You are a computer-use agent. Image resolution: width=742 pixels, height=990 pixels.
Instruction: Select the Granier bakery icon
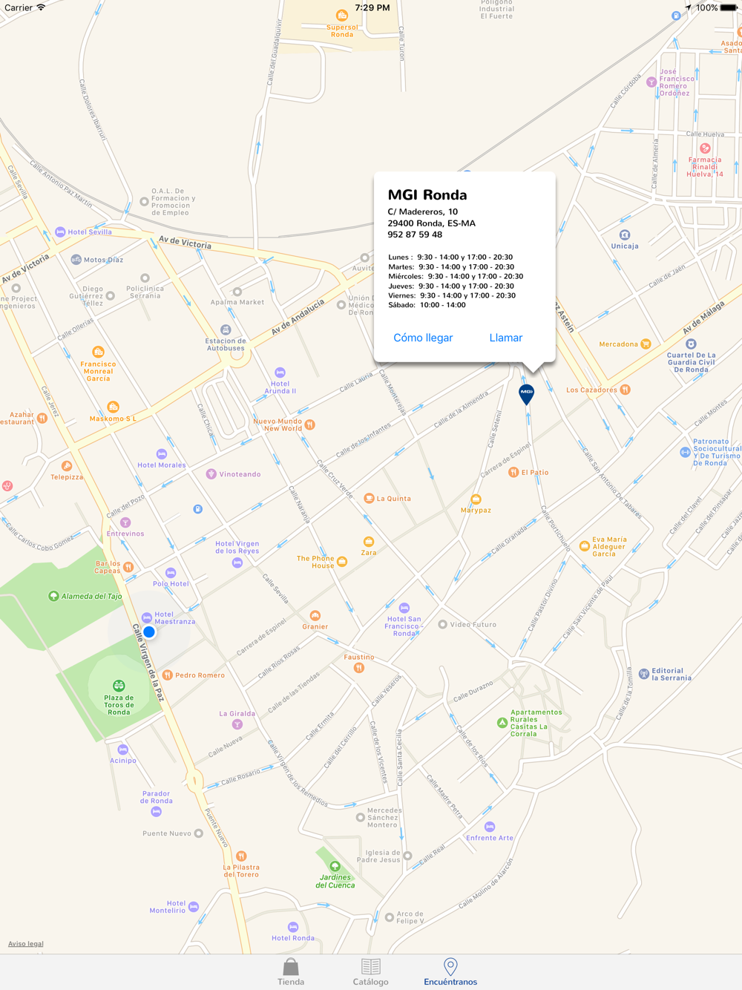pyautogui.click(x=315, y=616)
